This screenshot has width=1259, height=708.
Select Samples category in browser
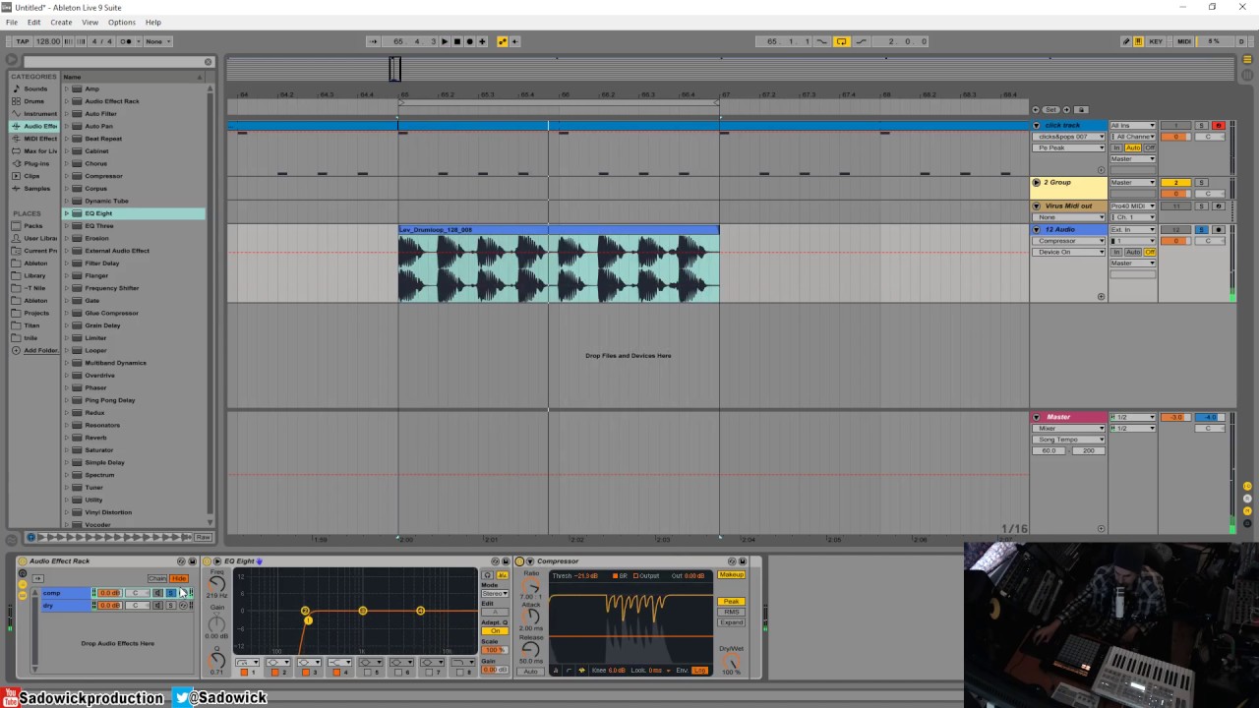tap(34, 189)
